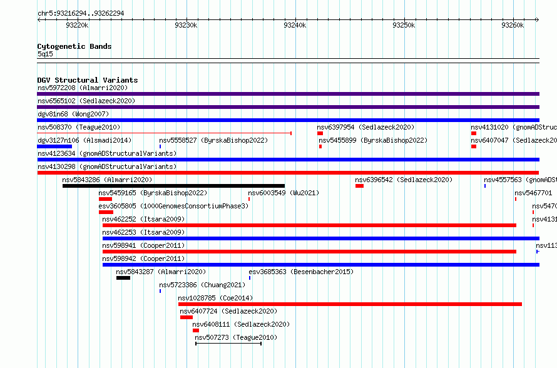Select the dgv81n68 (Wong2007) blue bar
Screen dimensions: 557x368
(x=288, y=120)
